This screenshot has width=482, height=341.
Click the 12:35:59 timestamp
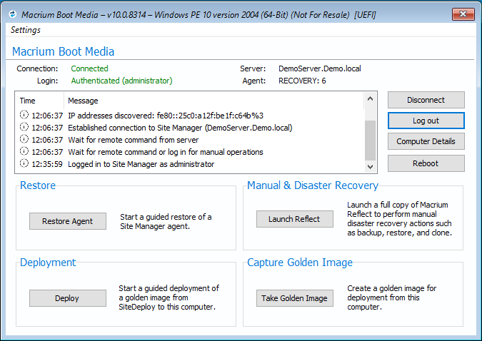47,164
